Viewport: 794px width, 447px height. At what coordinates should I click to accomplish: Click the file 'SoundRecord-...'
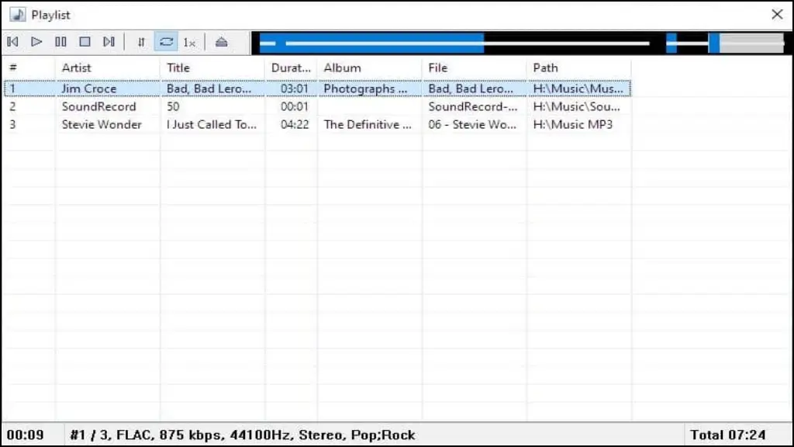point(473,107)
